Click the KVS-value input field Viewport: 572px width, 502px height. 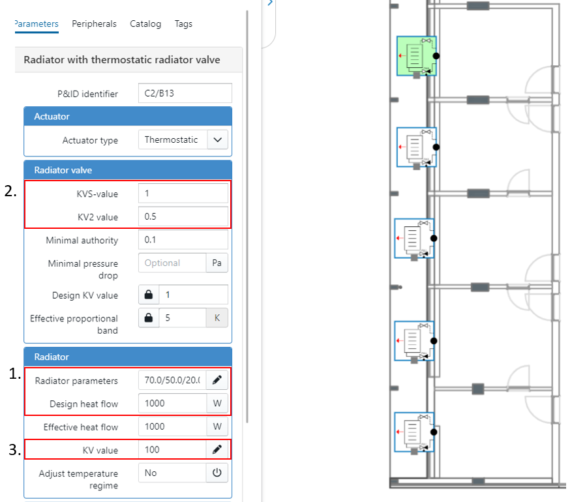pos(183,194)
